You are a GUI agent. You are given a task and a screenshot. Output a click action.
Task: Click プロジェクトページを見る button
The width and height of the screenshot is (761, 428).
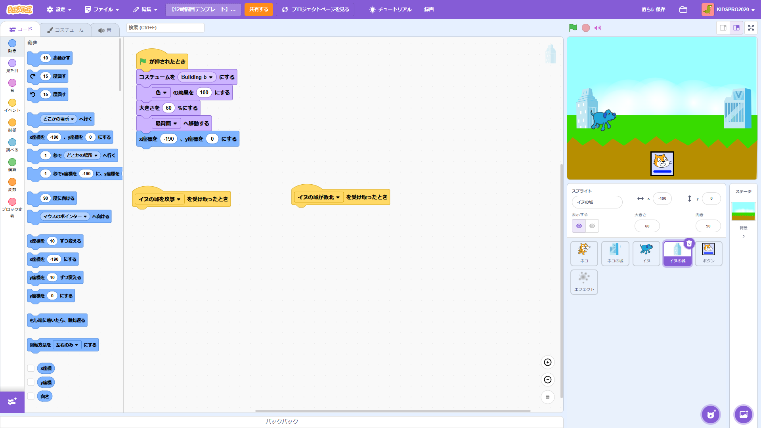point(316,10)
